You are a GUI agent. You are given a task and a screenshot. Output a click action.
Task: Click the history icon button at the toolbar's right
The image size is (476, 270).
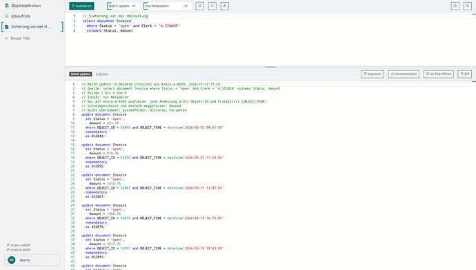455,6
